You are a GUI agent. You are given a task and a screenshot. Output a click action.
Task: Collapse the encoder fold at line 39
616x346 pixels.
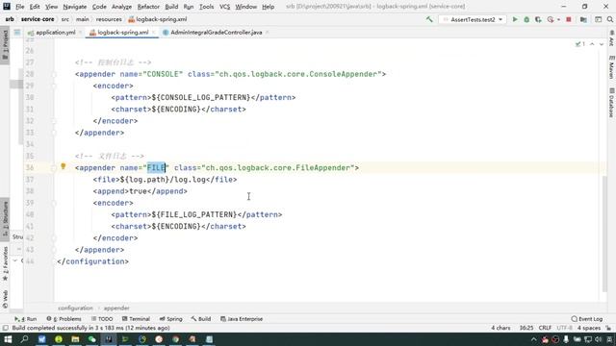(x=54, y=203)
